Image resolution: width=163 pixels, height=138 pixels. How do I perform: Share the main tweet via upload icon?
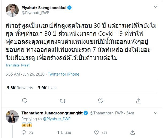click(139, 101)
